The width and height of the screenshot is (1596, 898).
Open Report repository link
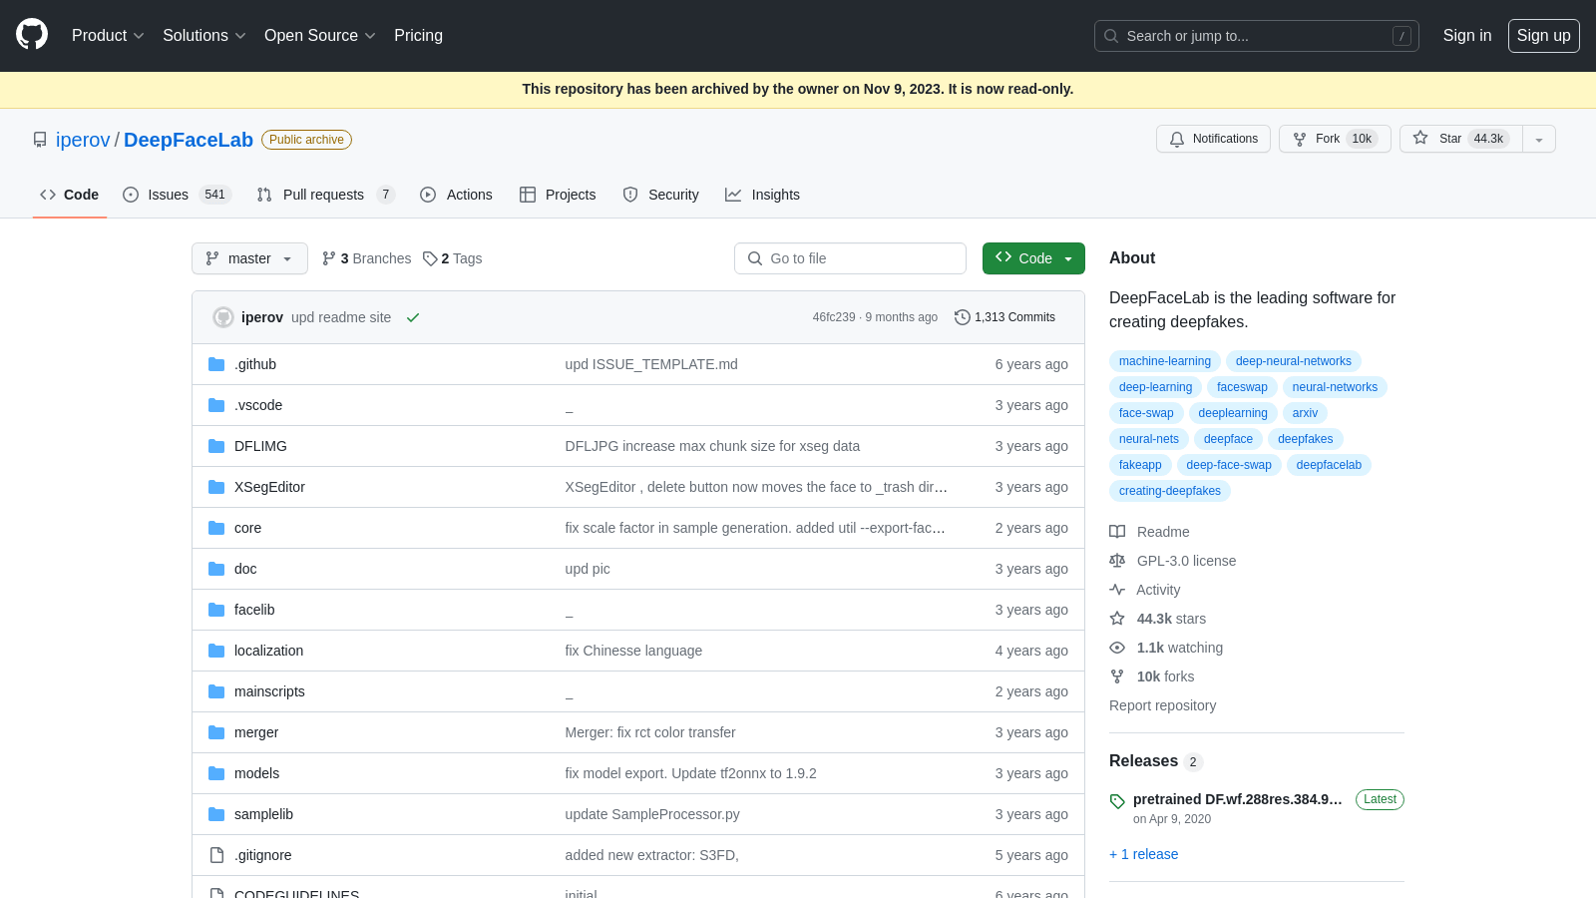tap(1162, 705)
